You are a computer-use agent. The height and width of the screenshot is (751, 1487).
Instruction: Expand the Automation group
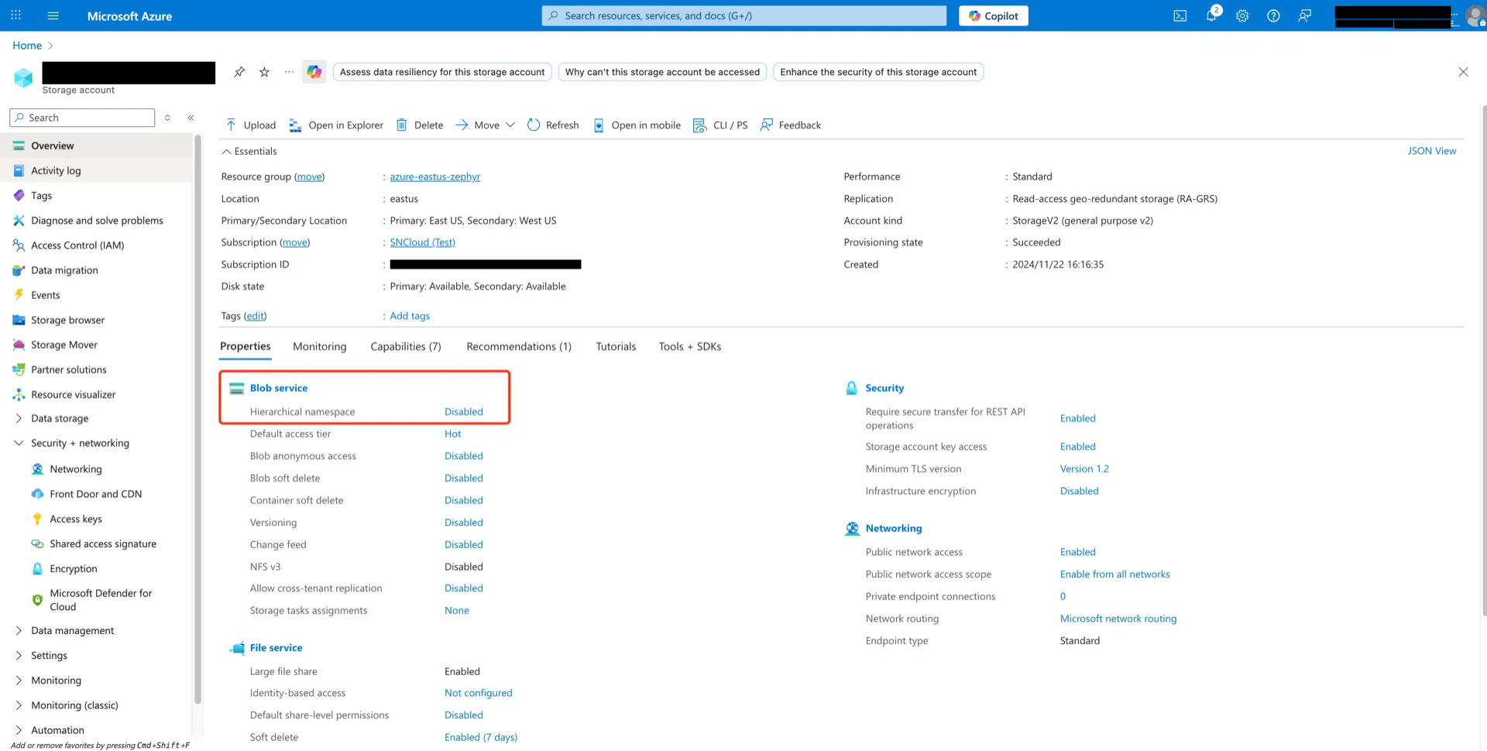coord(19,730)
